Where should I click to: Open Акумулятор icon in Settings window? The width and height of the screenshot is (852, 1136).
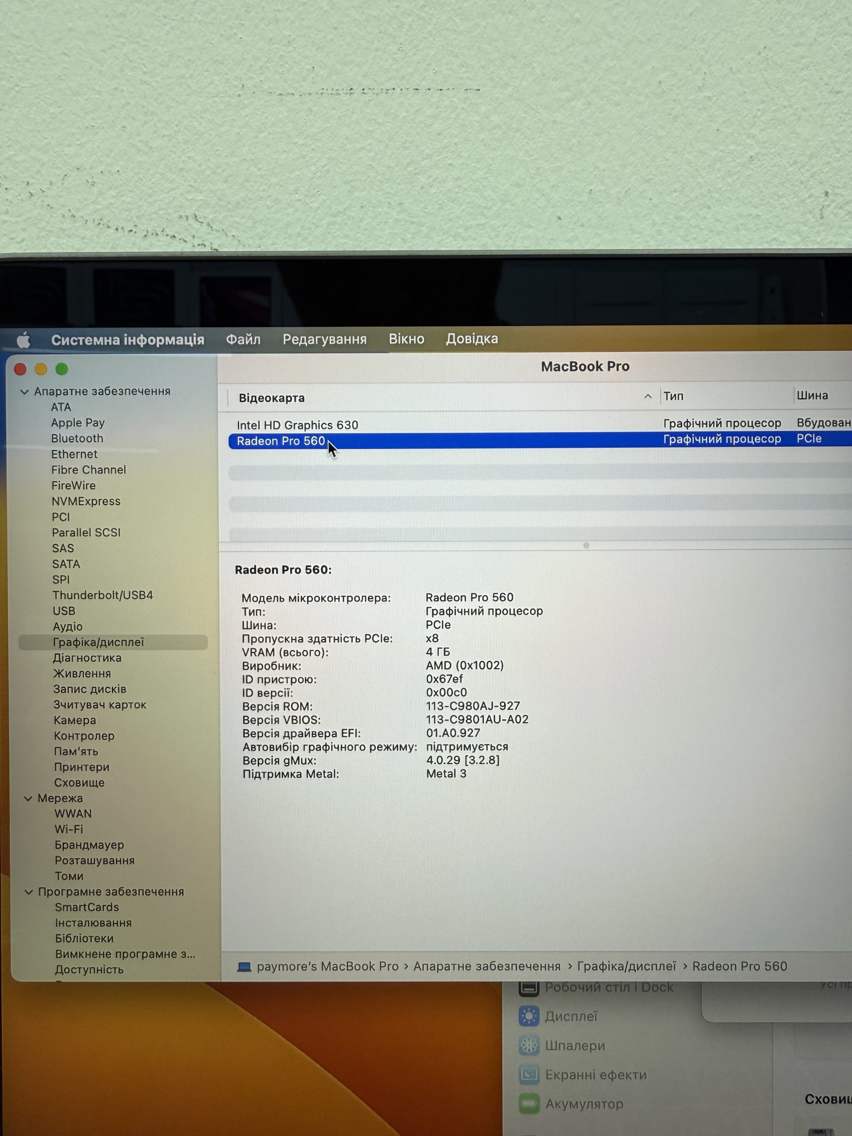529,1104
